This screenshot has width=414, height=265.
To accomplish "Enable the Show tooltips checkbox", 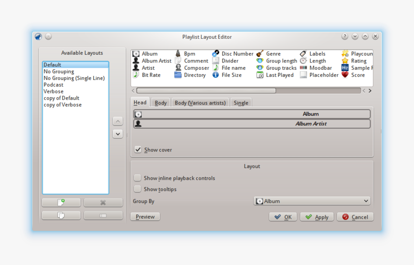I will [x=138, y=189].
